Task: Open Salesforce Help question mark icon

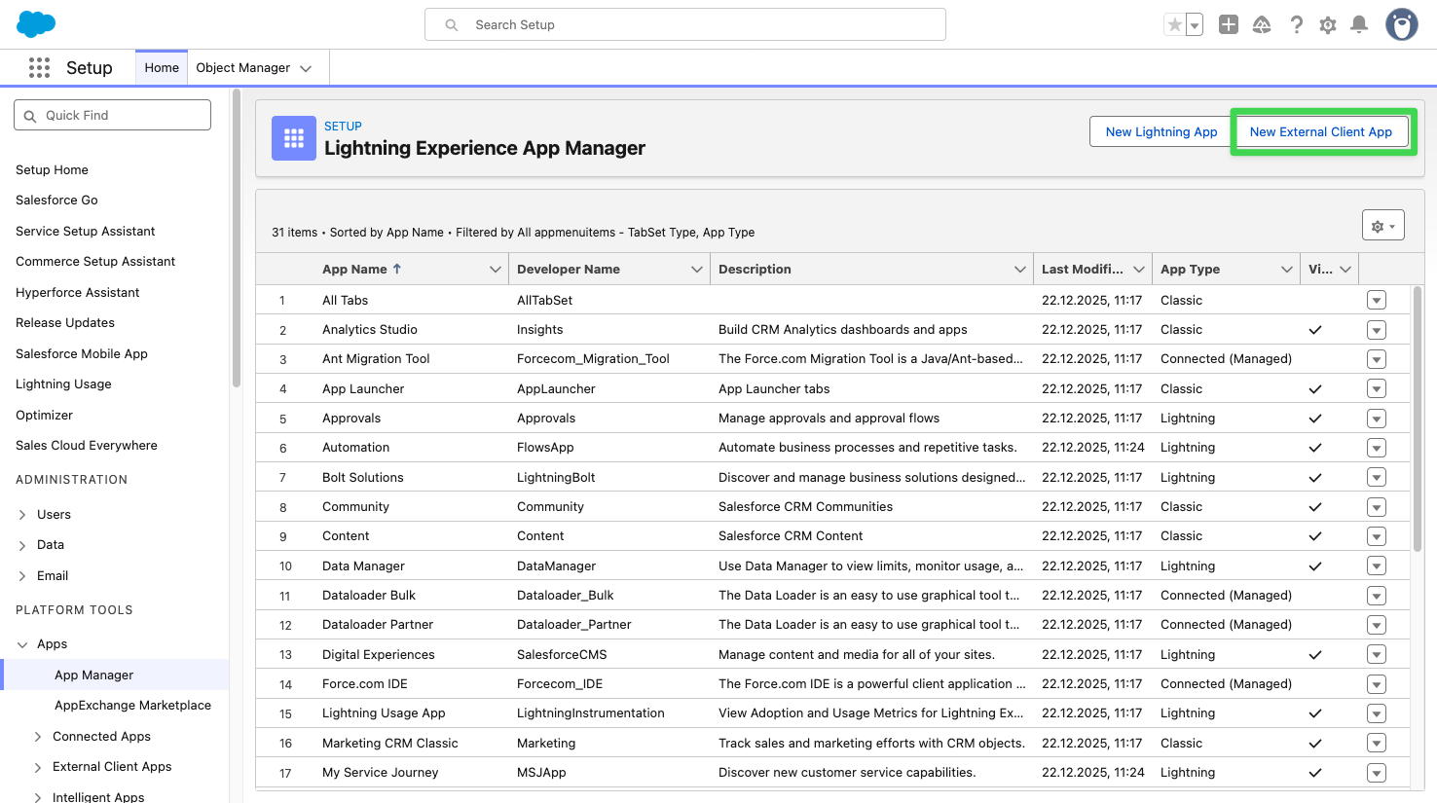Action: [1296, 24]
